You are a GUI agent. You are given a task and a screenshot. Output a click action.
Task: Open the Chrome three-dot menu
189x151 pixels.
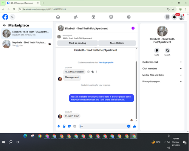click(186, 9)
